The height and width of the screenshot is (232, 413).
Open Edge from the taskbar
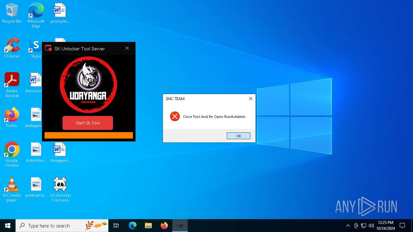click(133, 226)
